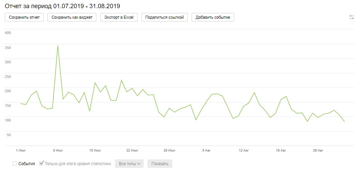356x174 pixels.
Task: Click the report period heading text
Action: [x=62, y=6]
